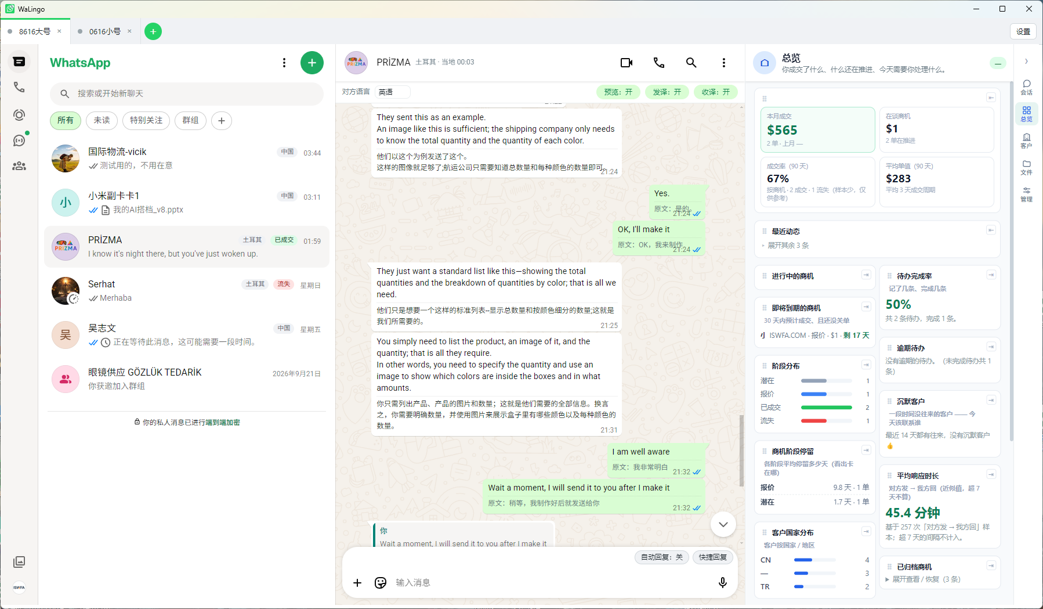The height and width of the screenshot is (609, 1043).
Task: Click the 搜索或开始新聊天 search field
Action: click(187, 93)
